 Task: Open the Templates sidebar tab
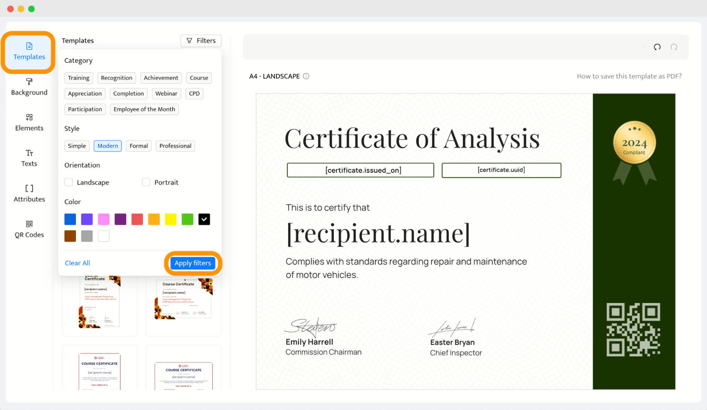tap(29, 52)
